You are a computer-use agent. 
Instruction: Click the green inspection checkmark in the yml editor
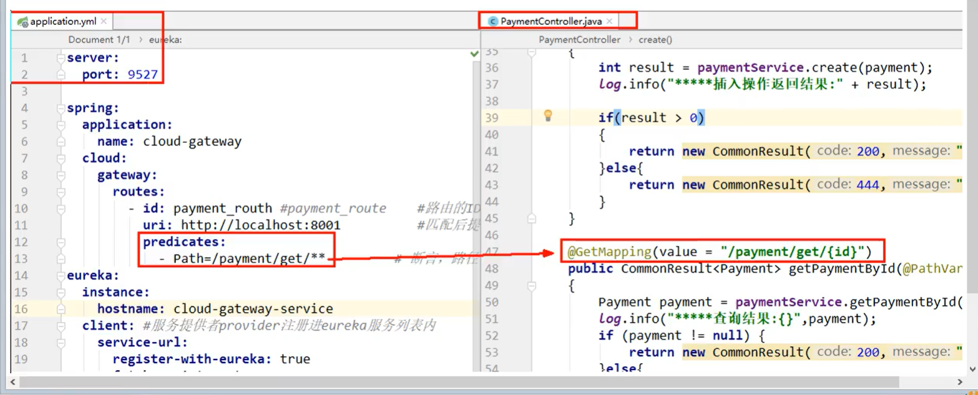[474, 55]
